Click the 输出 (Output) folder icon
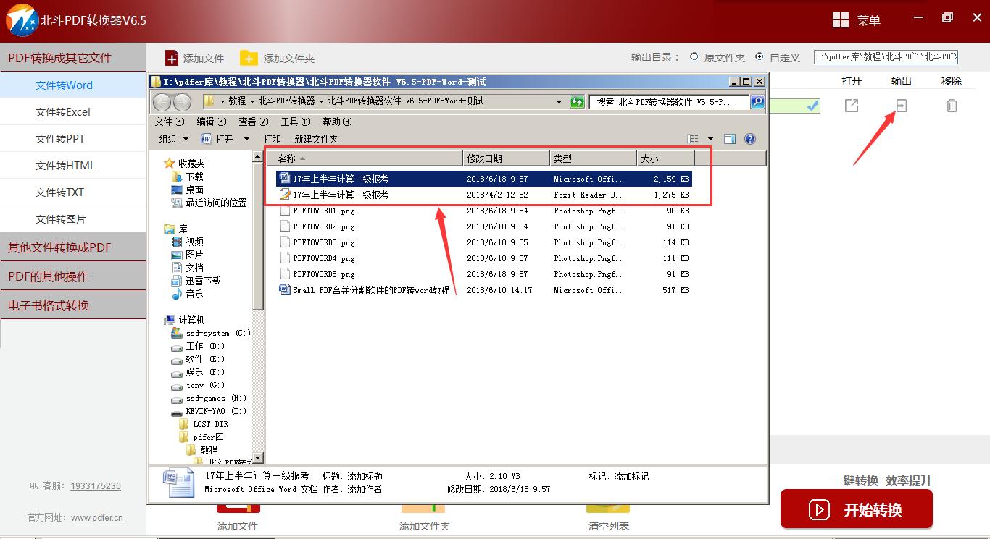 tap(900, 106)
